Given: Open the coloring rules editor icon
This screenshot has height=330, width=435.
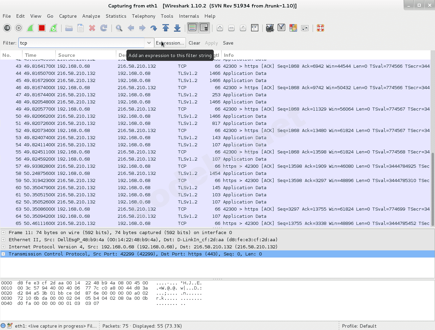Looking at the screenshot, I should pyautogui.click(x=293, y=28).
